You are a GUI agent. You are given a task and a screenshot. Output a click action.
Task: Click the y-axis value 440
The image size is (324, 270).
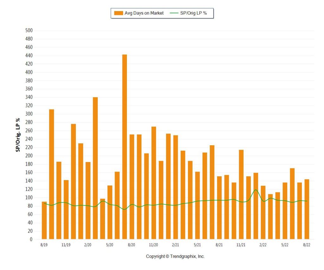(x=29, y=56)
